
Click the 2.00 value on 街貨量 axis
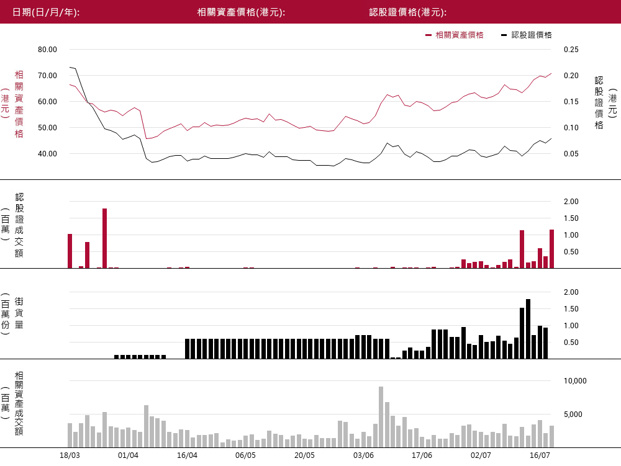[x=571, y=292]
